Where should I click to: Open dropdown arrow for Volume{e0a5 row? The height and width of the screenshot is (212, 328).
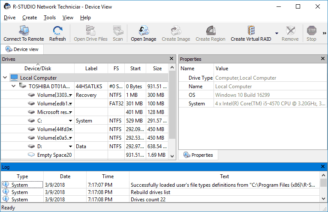[71, 138]
